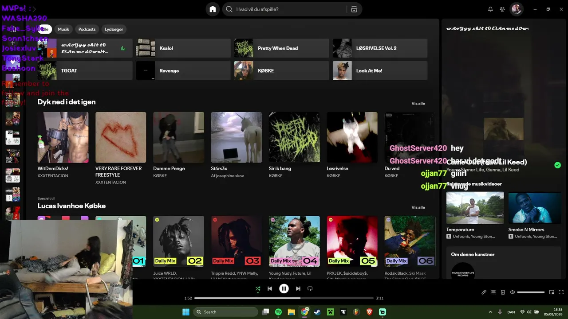568x319 pixels.
Task: Go to Spotify Home with the house icon
Action: click(213, 9)
